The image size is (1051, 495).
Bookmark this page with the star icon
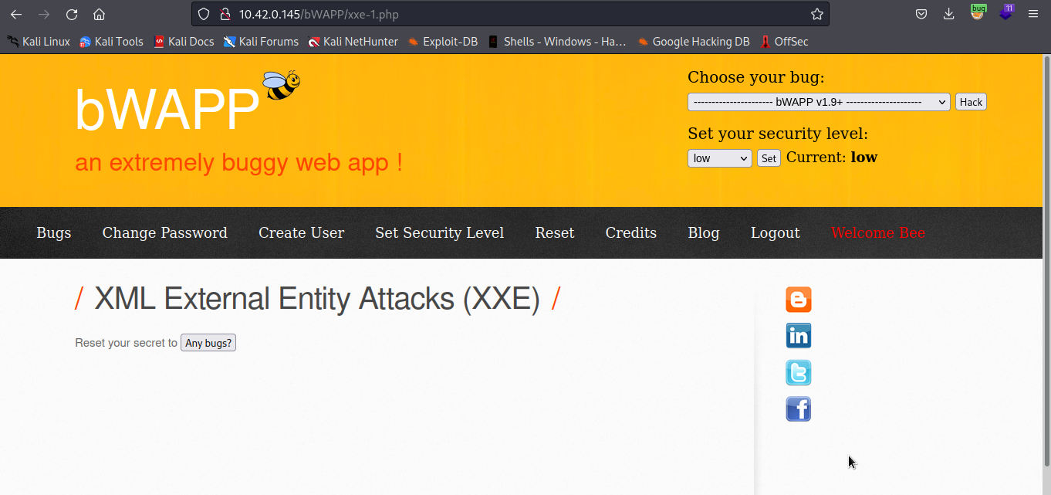(x=816, y=14)
